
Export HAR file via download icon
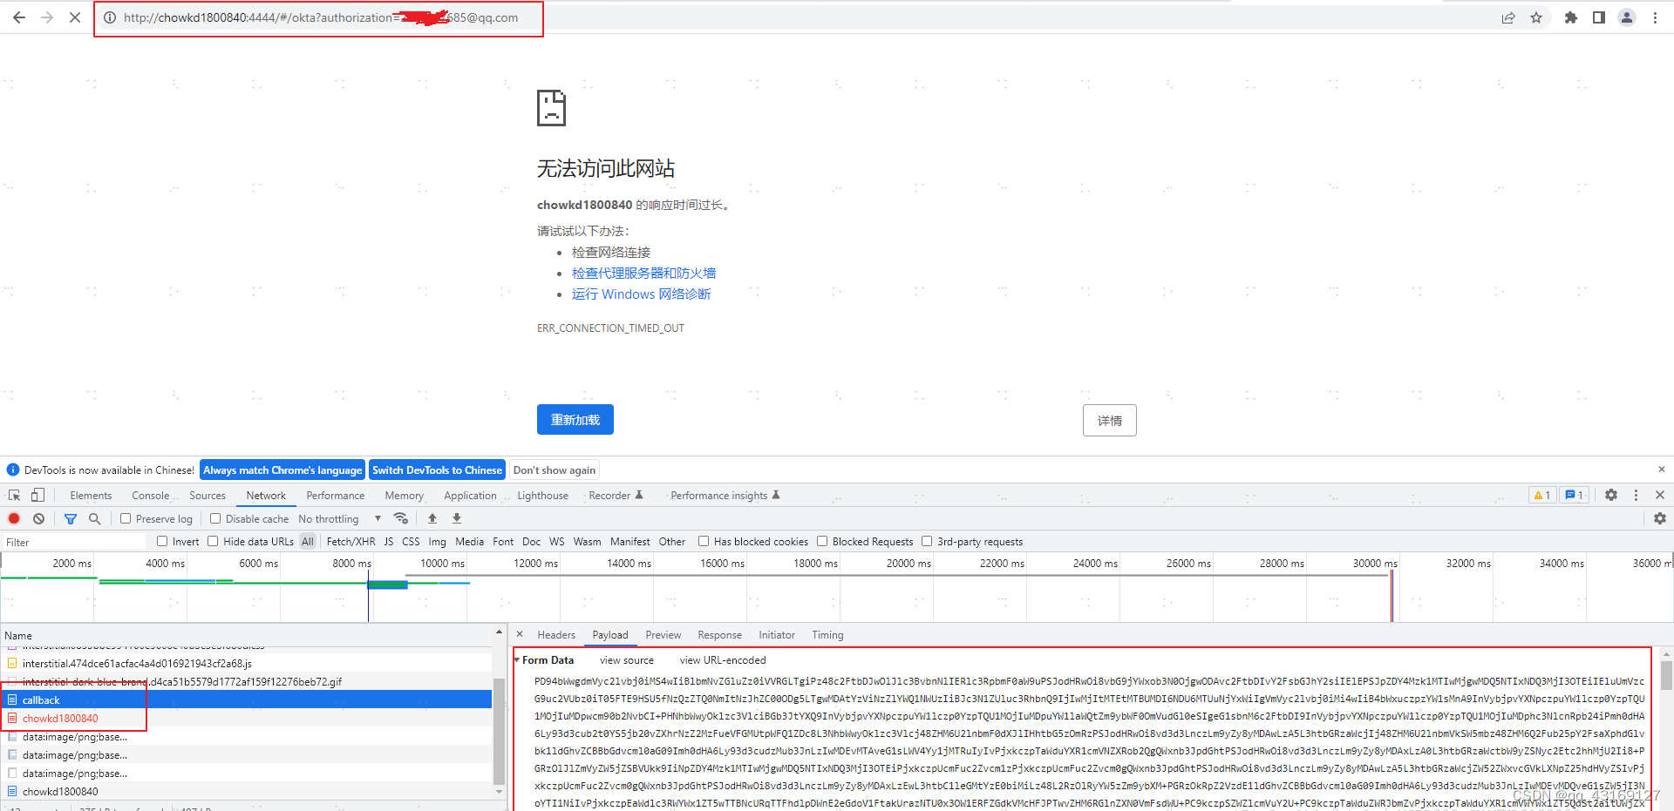457,518
